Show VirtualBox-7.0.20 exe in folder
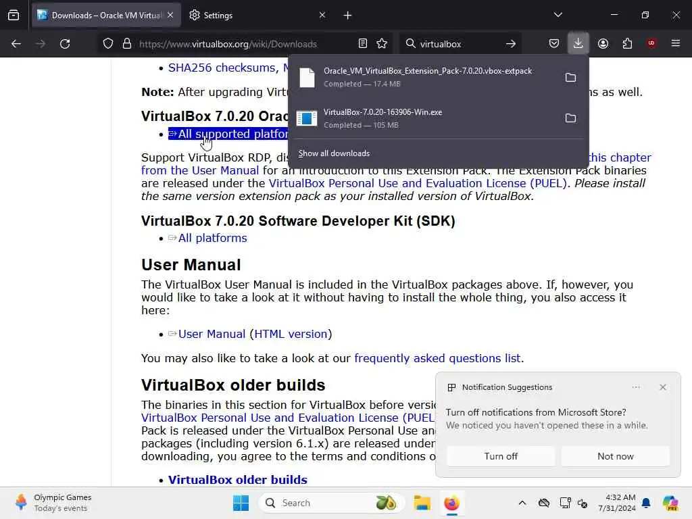The height and width of the screenshot is (519, 692). coord(570,118)
